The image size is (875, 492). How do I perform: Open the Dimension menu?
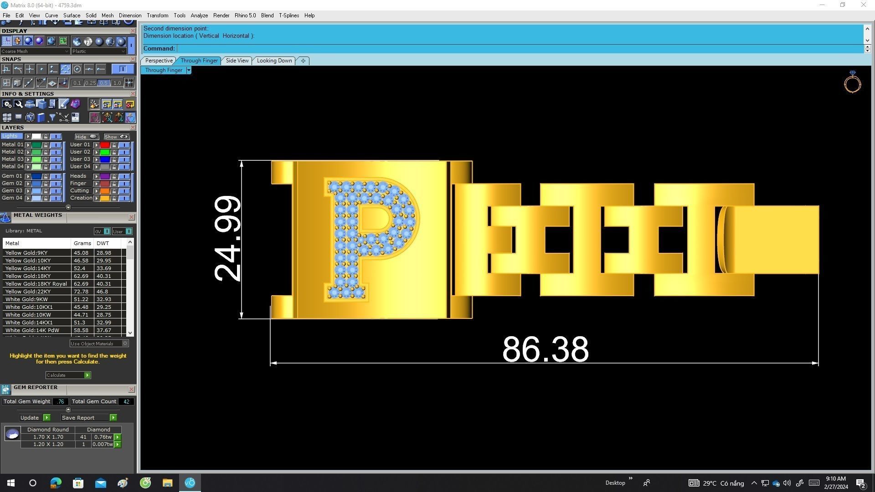tap(130, 15)
